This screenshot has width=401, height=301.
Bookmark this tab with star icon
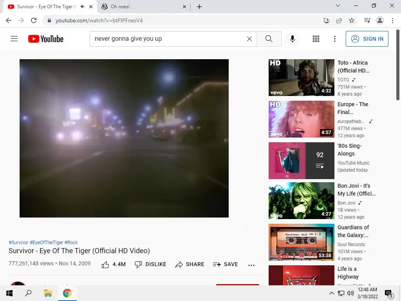point(352,20)
